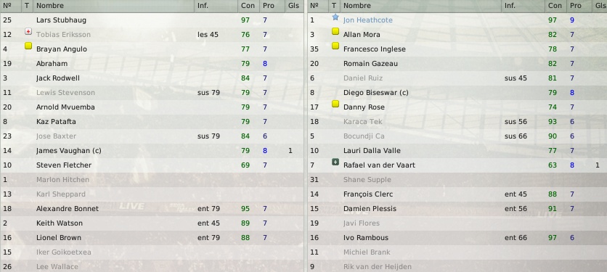The height and width of the screenshot is (272, 607).
Task: Select Diego Biseswar (c) in right list
Action: point(457,92)
